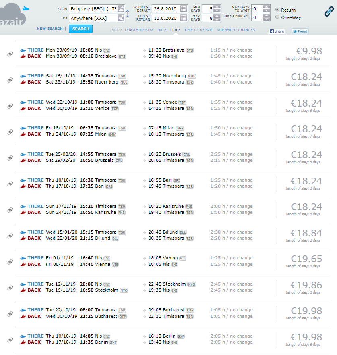Image resolution: width=337 pixels, height=355 pixels.
Task: Edit the From field showing Belgrade
Action: point(93,9)
